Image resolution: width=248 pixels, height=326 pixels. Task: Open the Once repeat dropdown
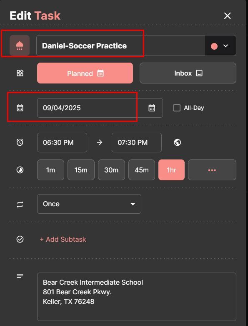point(89,204)
